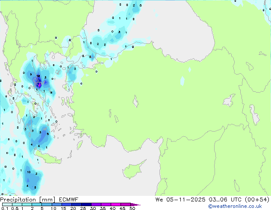Click the legend scale value '30'
The height and width of the screenshot is (210, 271).
coord(93,208)
